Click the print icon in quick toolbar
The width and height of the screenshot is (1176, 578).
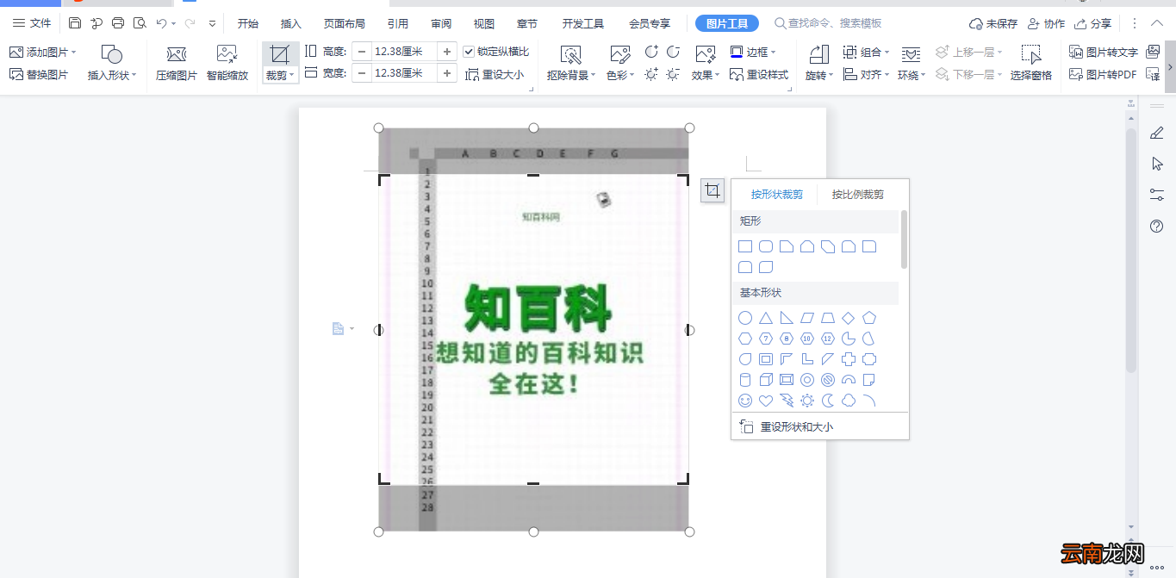coord(118,23)
